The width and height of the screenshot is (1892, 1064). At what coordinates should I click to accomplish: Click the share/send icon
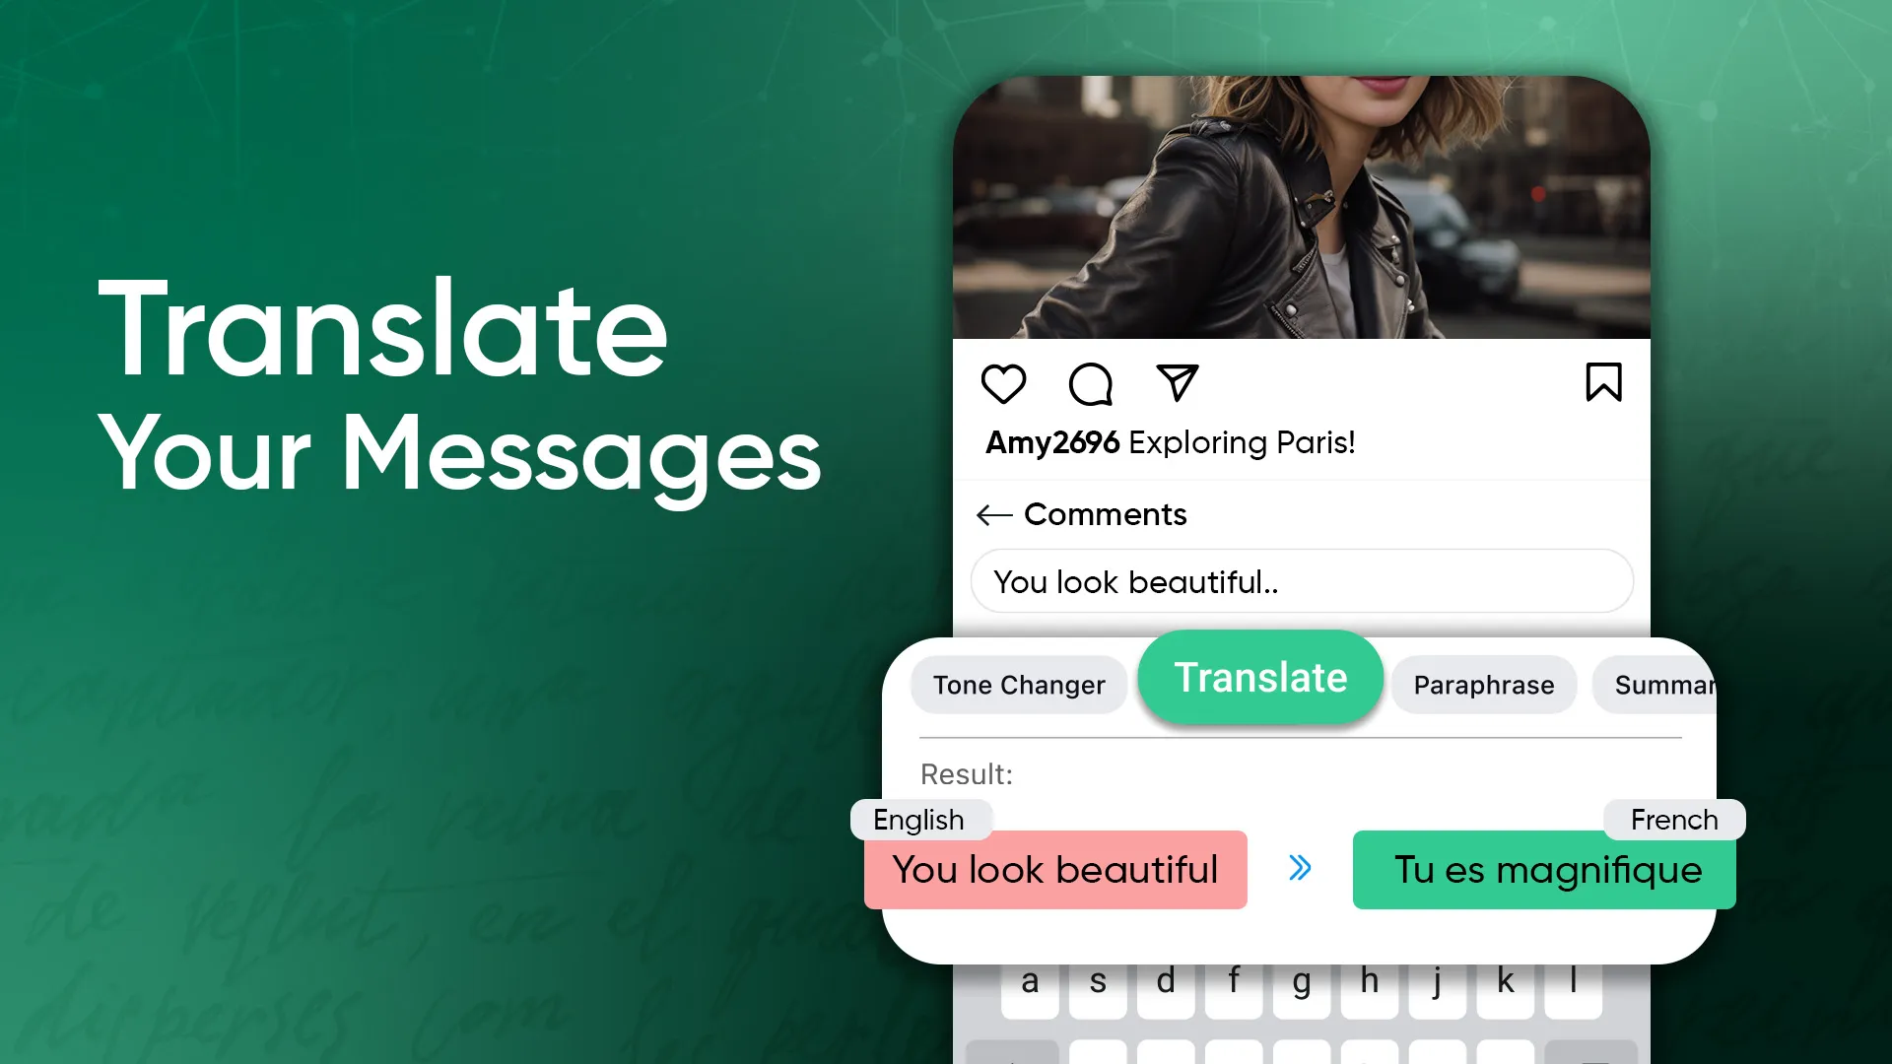1176,383
